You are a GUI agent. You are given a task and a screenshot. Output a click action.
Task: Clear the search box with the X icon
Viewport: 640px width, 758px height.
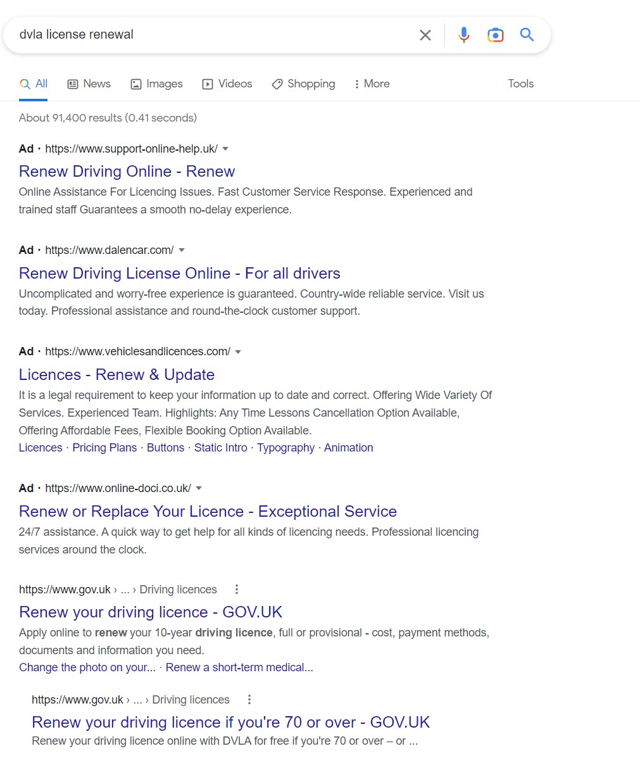click(x=425, y=35)
